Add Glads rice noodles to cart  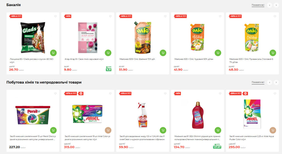coord(53,53)
